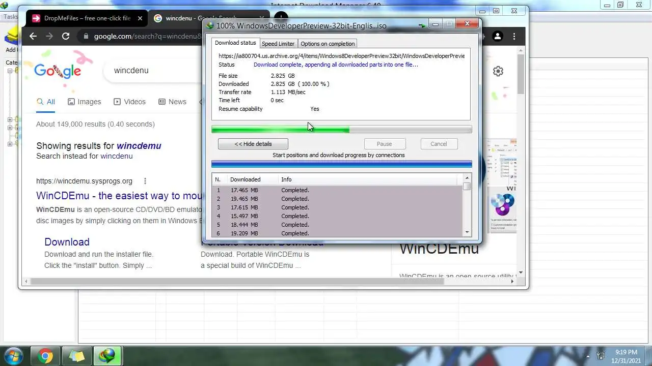
Task: Show hidden icons in system tray
Action: click(588, 356)
